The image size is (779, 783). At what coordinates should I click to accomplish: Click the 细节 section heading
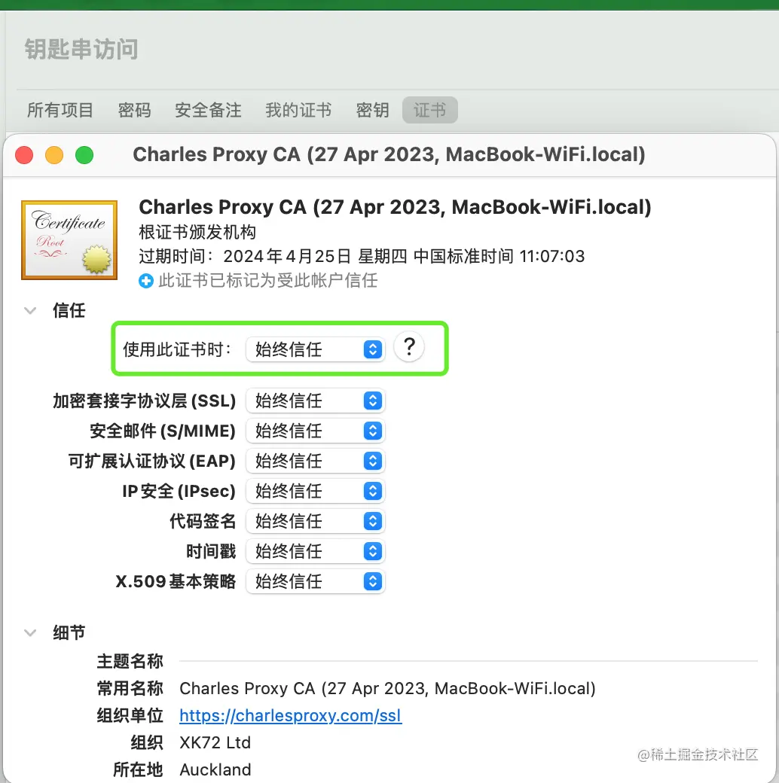[x=69, y=632]
